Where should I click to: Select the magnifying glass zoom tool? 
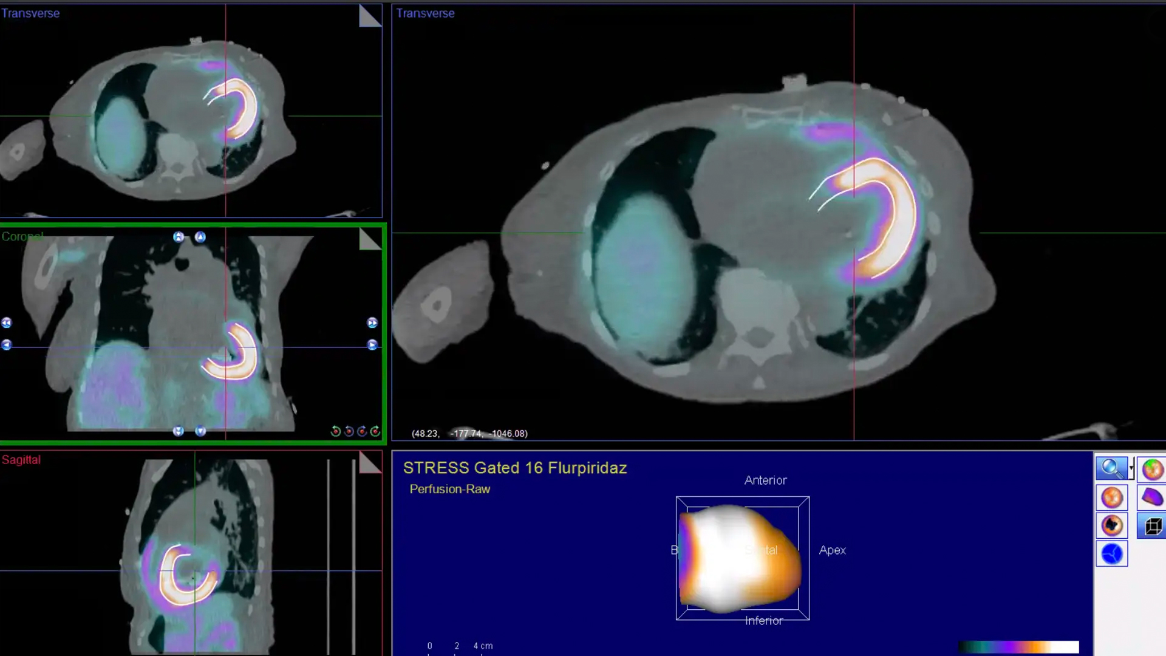click(1111, 468)
